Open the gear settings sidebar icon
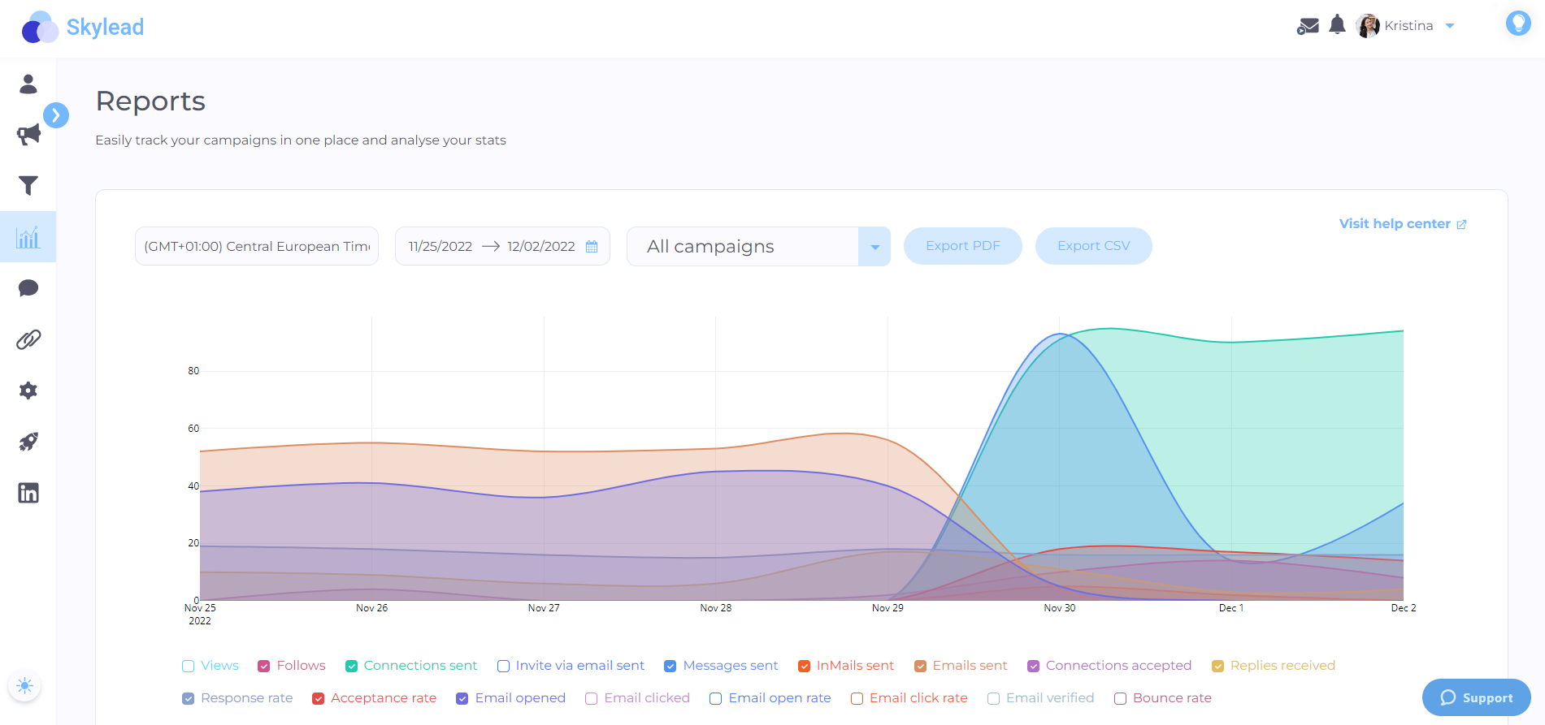1545x725 pixels. 28,391
